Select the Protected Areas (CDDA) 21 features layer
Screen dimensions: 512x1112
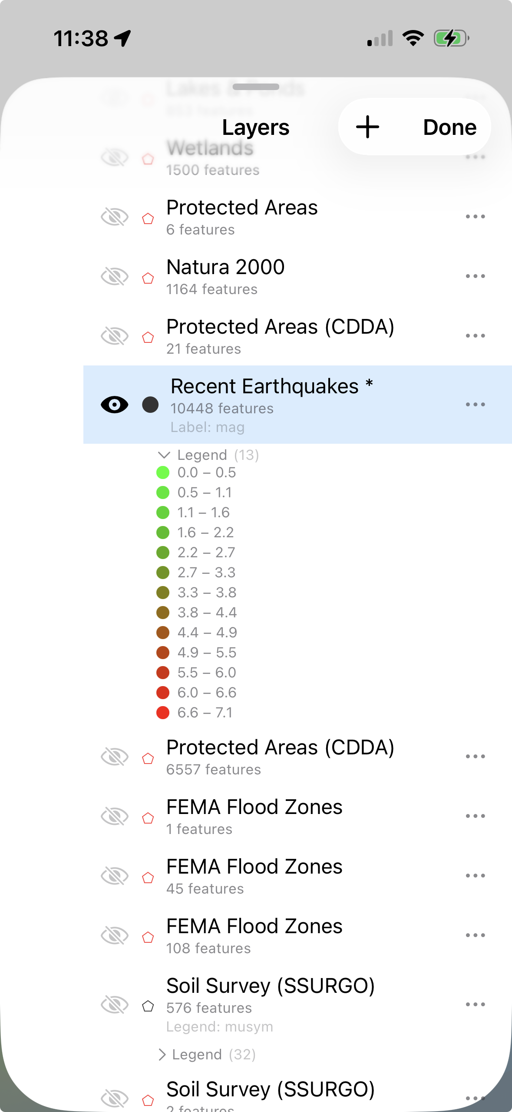tap(280, 336)
